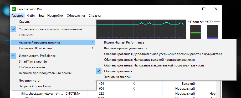Open the Справка menu
241x98 pixels.
pyautogui.click(x=95, y=16)
